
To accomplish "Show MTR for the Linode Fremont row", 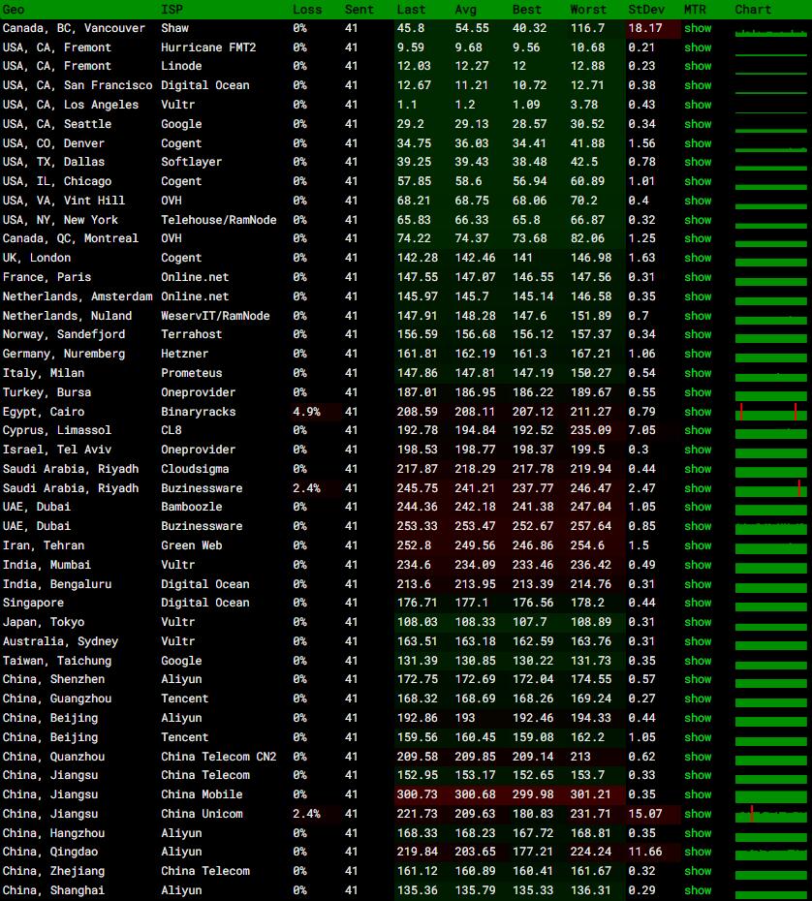I will point(698,66).
